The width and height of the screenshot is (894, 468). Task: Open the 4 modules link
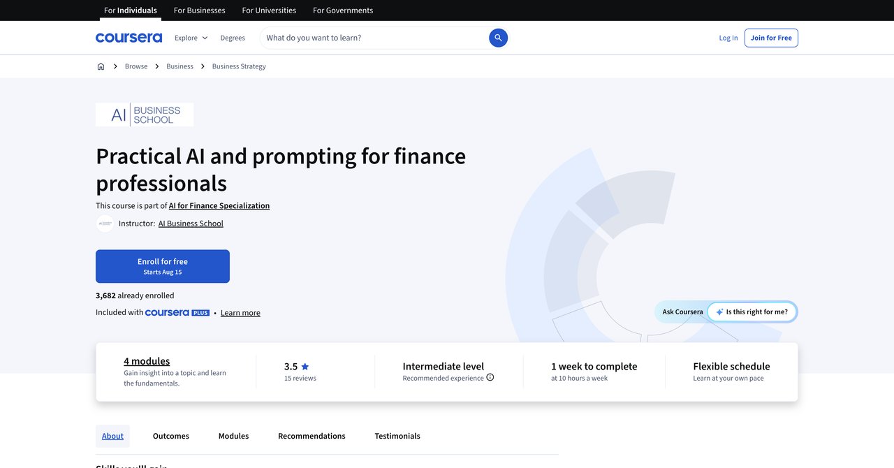(147, 361)
